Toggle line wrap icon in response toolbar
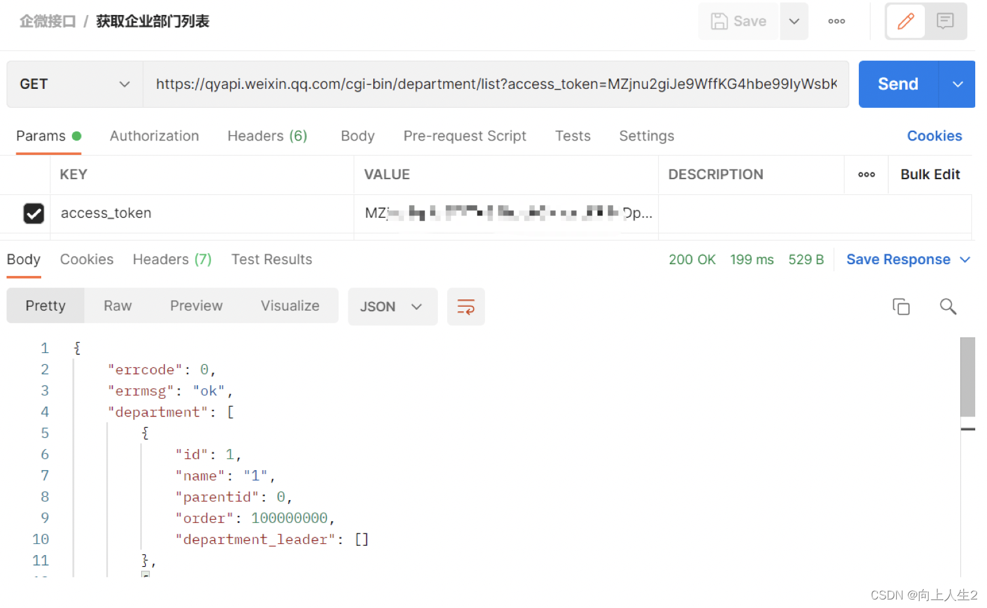 point(466,307)
